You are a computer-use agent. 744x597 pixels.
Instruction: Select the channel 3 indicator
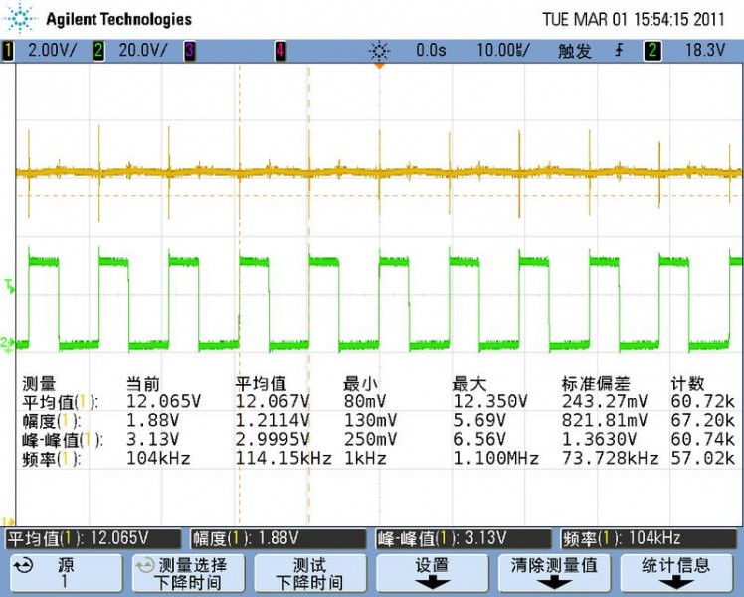tap(189, 50)
